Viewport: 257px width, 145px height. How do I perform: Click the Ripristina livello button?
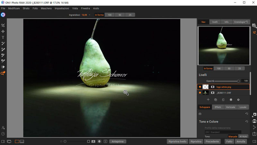[x=177, y=141]
